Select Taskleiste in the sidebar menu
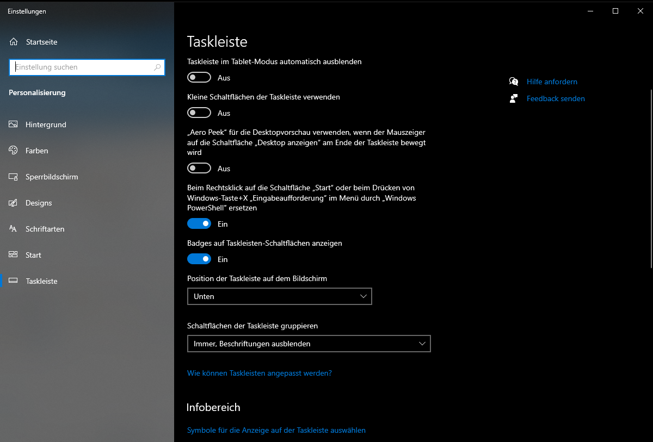The width and height of the screenshot is (653, 442). 41,281
